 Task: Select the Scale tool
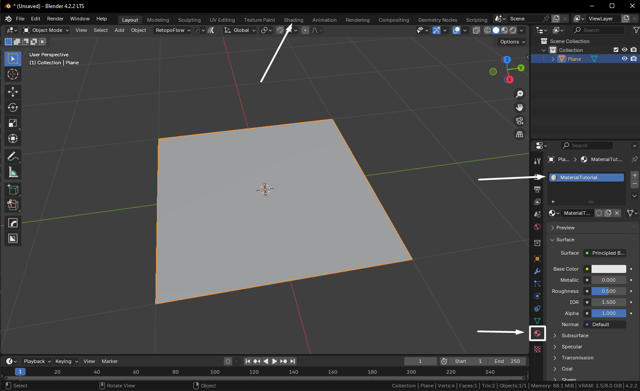[13, 123]
